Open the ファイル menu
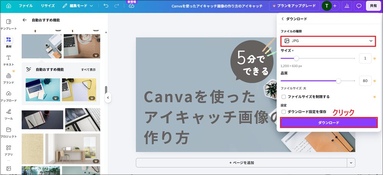 point(26,6)
